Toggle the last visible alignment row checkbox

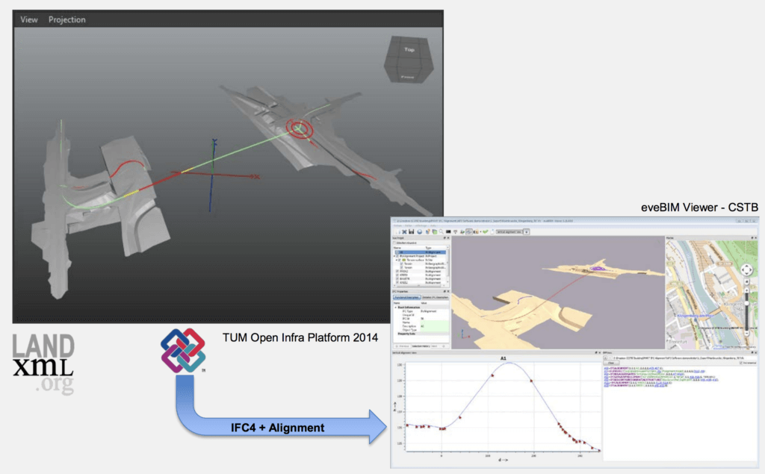(397, 282)
